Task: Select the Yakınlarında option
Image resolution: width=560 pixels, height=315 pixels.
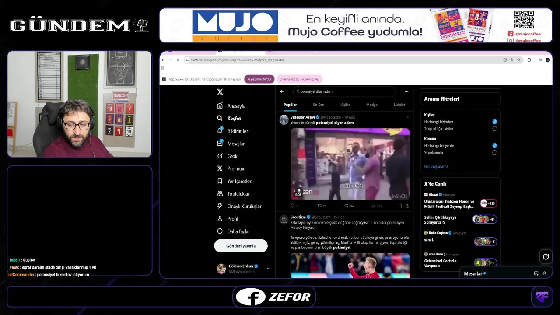Action: pos(494,153)
